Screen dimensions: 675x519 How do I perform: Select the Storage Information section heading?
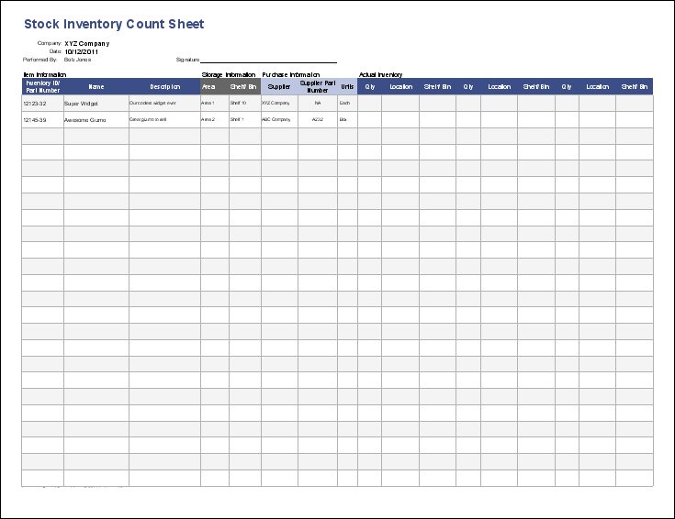(x=229, y=75)
